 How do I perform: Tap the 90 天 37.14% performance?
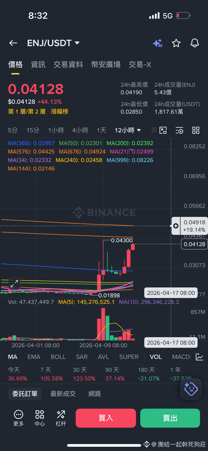[115, 374]
